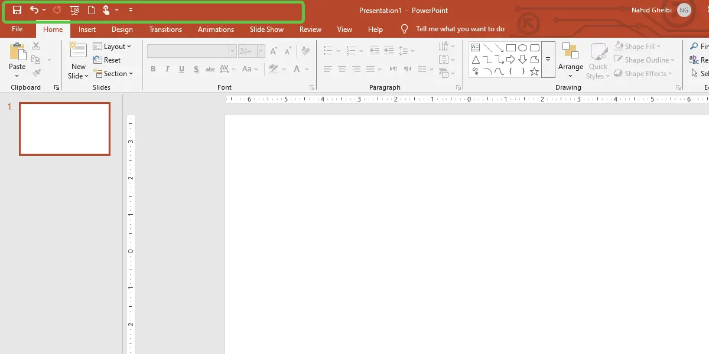
Task: Expand the shapes gallery More button
Action: pyautogui.click(x=548, y=60)
